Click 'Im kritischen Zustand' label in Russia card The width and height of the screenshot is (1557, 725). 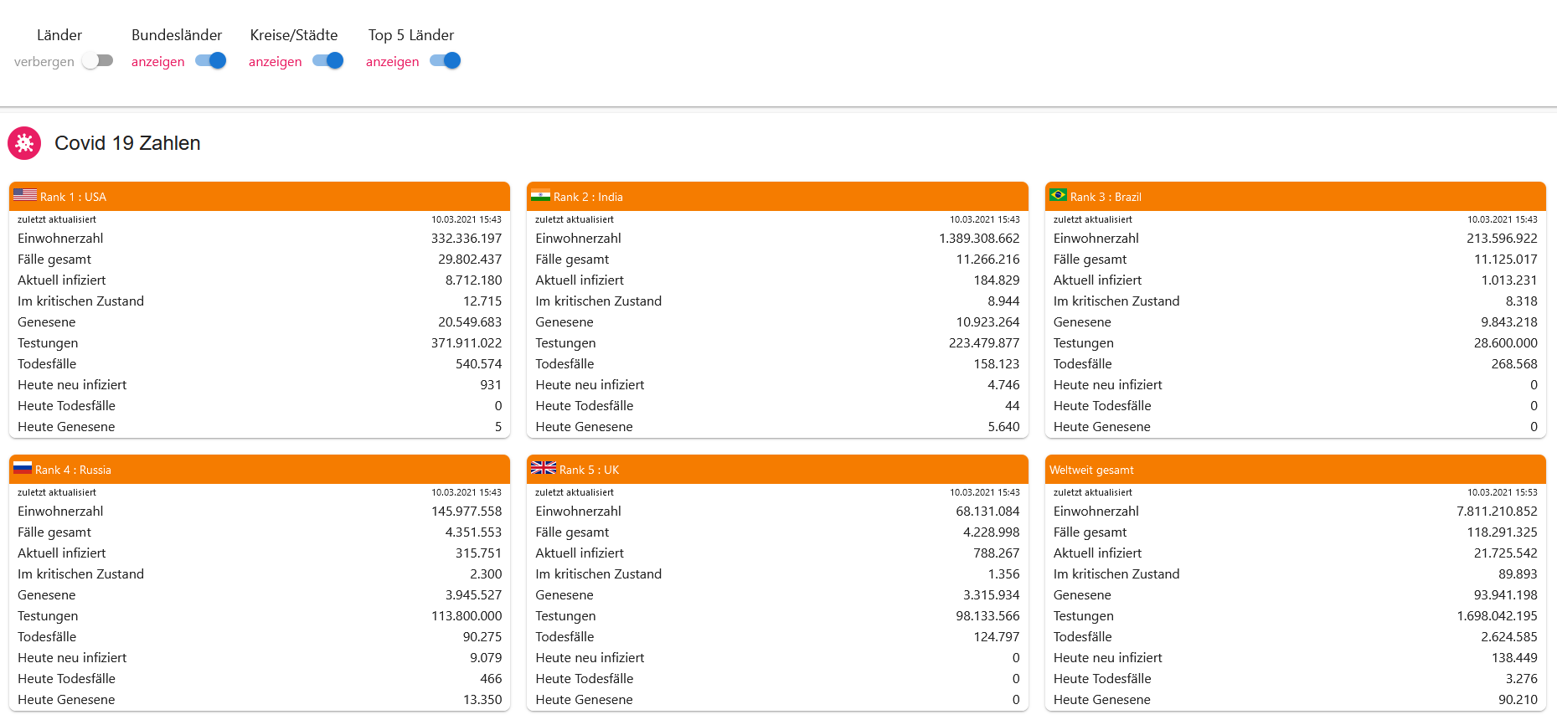[81, 574]
